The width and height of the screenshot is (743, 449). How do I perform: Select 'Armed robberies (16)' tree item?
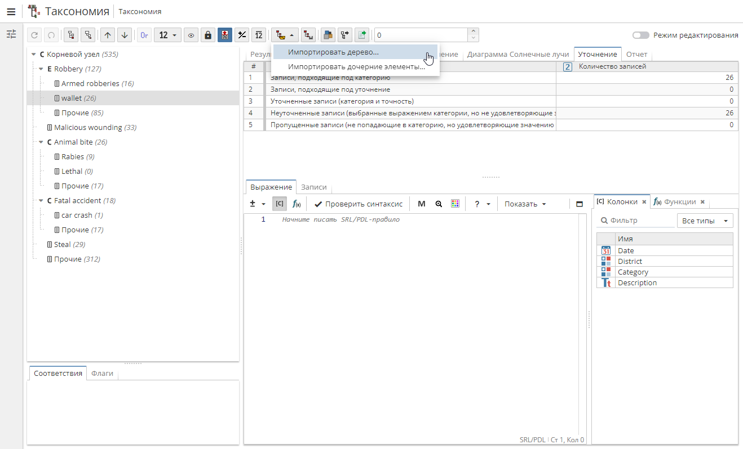tap(94, 83)
